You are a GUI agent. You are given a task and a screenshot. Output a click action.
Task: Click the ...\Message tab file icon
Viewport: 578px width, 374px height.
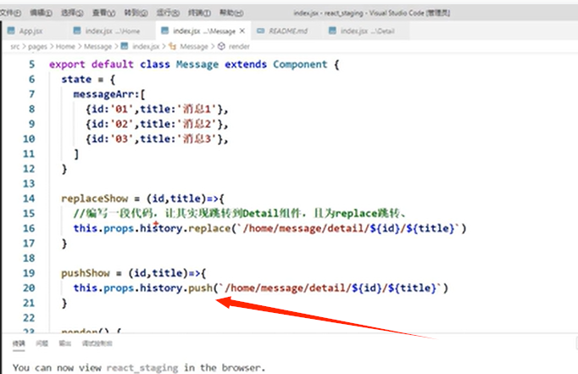point(164,31)
